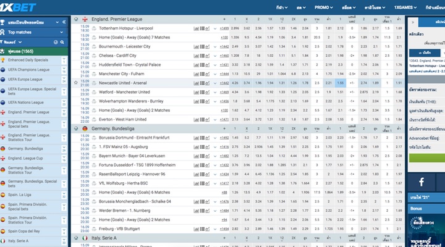
Task: Open Newcastle United - Arsenal match
Action: coord(122,83)
